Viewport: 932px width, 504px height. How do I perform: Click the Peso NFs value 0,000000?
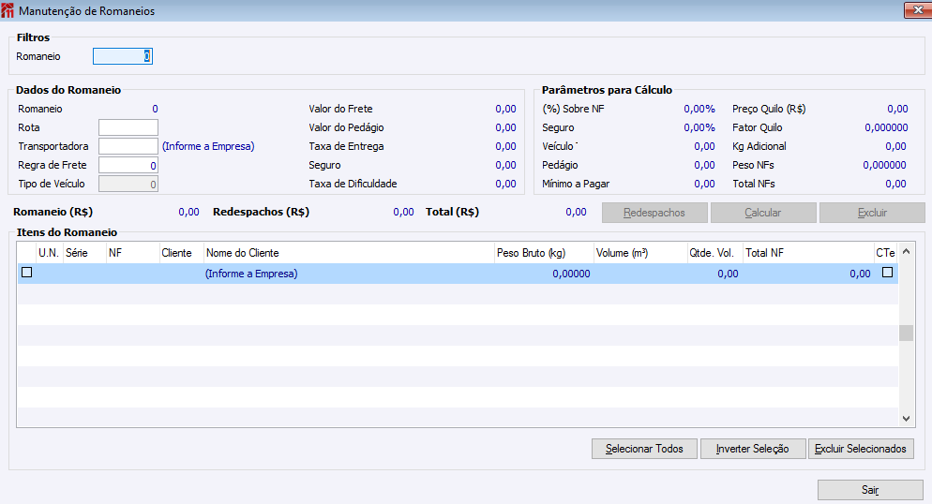(884, 165)
